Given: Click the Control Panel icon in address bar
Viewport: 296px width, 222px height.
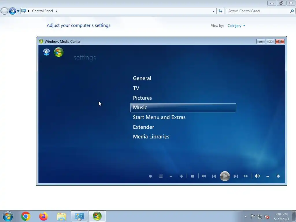Looking at the screenshot, I should 24,11.
